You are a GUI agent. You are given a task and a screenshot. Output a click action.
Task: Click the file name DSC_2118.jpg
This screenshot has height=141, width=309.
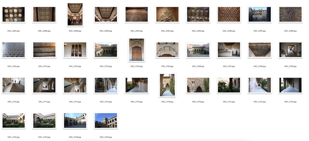pos(167,102)
